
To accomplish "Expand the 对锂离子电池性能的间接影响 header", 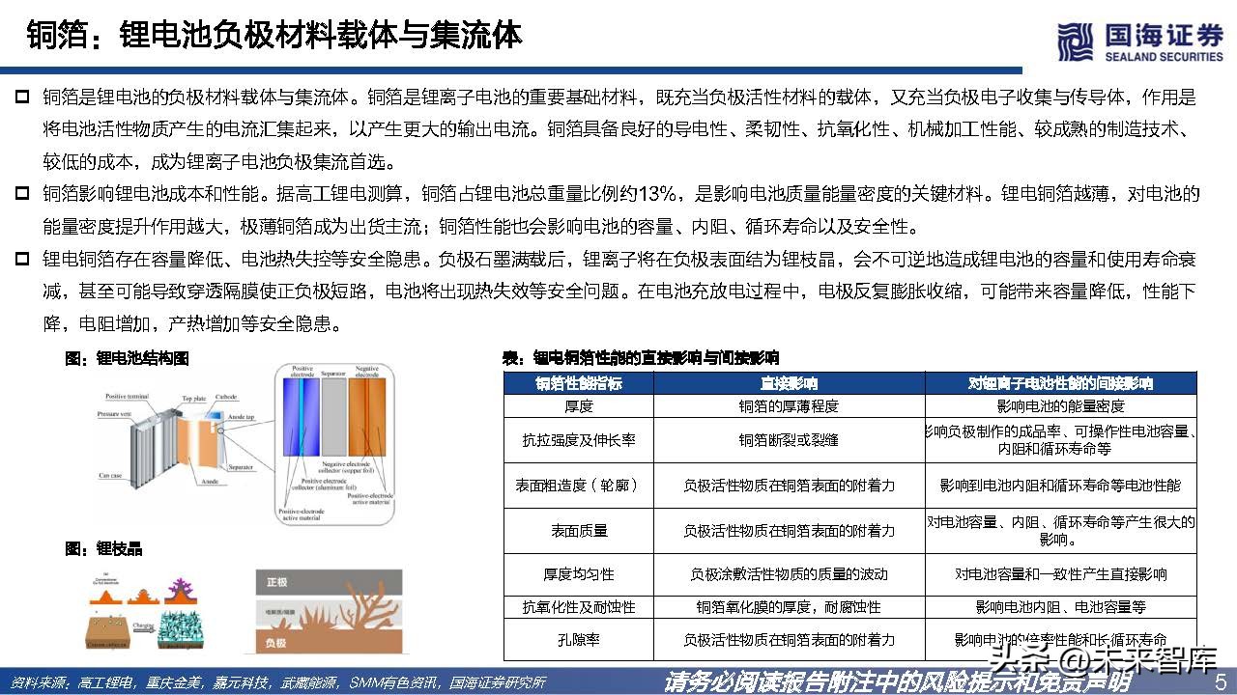I will tap(1060, 383).
